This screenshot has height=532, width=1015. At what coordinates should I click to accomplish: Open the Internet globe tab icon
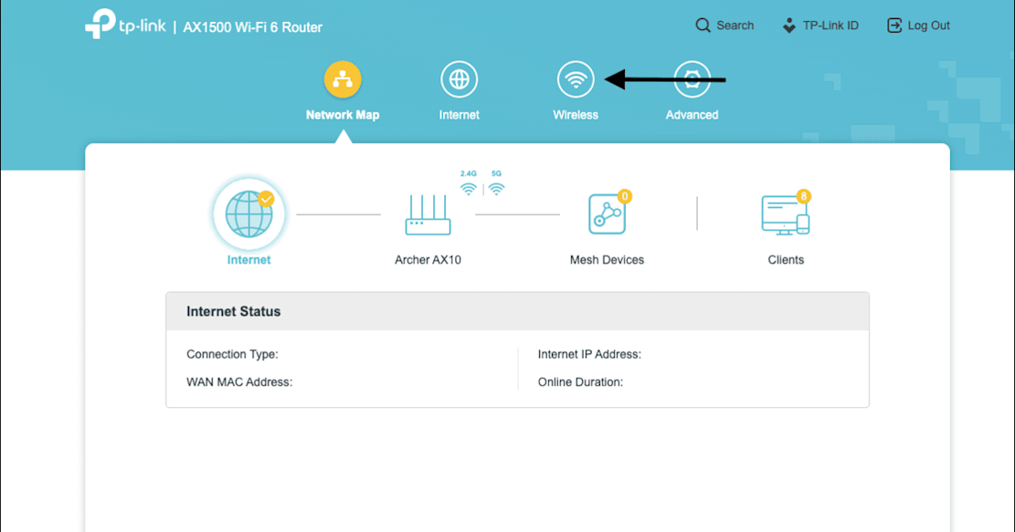pos(459,79)
